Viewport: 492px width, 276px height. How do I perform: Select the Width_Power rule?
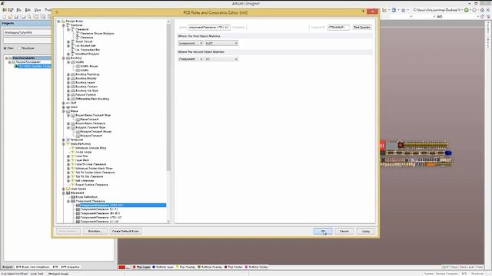[89, 67]
